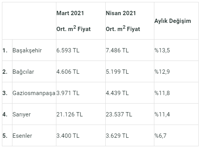
Task: Click the 21.126 TL price
Action: coord(70,114)
